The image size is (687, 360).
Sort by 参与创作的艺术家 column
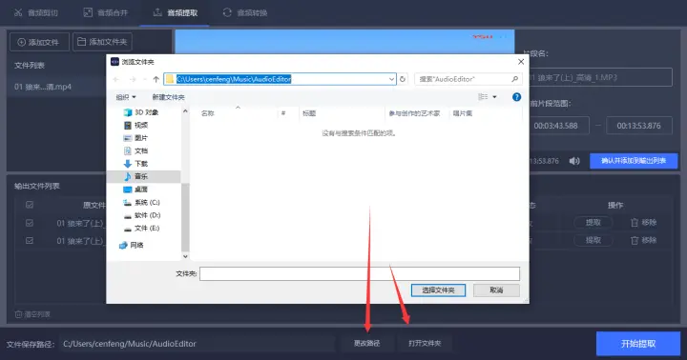414,113
